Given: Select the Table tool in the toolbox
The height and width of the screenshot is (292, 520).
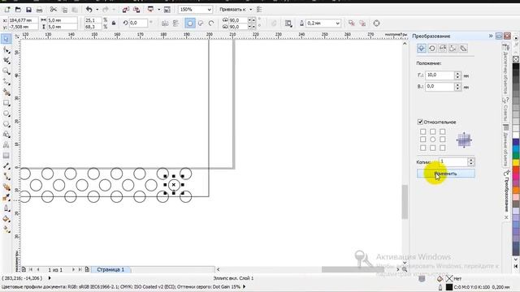Looking at the screenshot, I should coord(6,156).
